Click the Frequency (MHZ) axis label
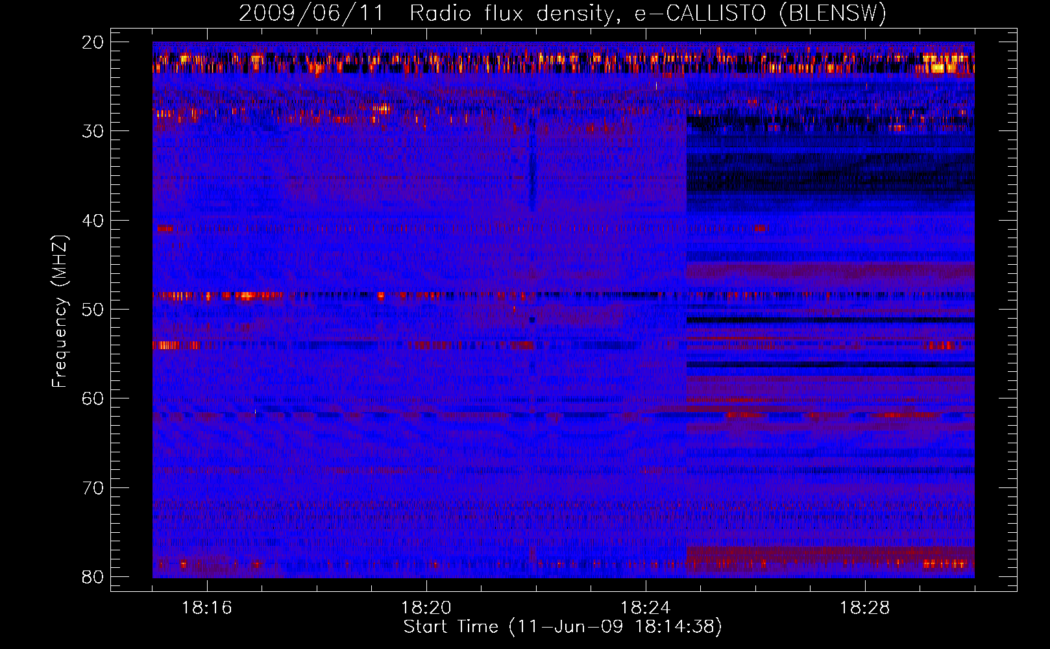The width and height of the screenshot is (1050, 649). (x=60, y=312)
